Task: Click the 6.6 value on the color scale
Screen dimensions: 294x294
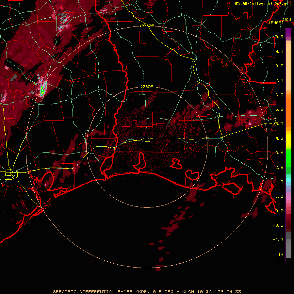Action: (x=279, y=95)
